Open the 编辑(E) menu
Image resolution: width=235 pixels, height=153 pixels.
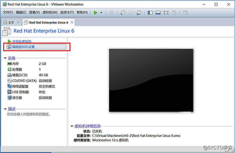pyautogui.click(x=21, y=12)
